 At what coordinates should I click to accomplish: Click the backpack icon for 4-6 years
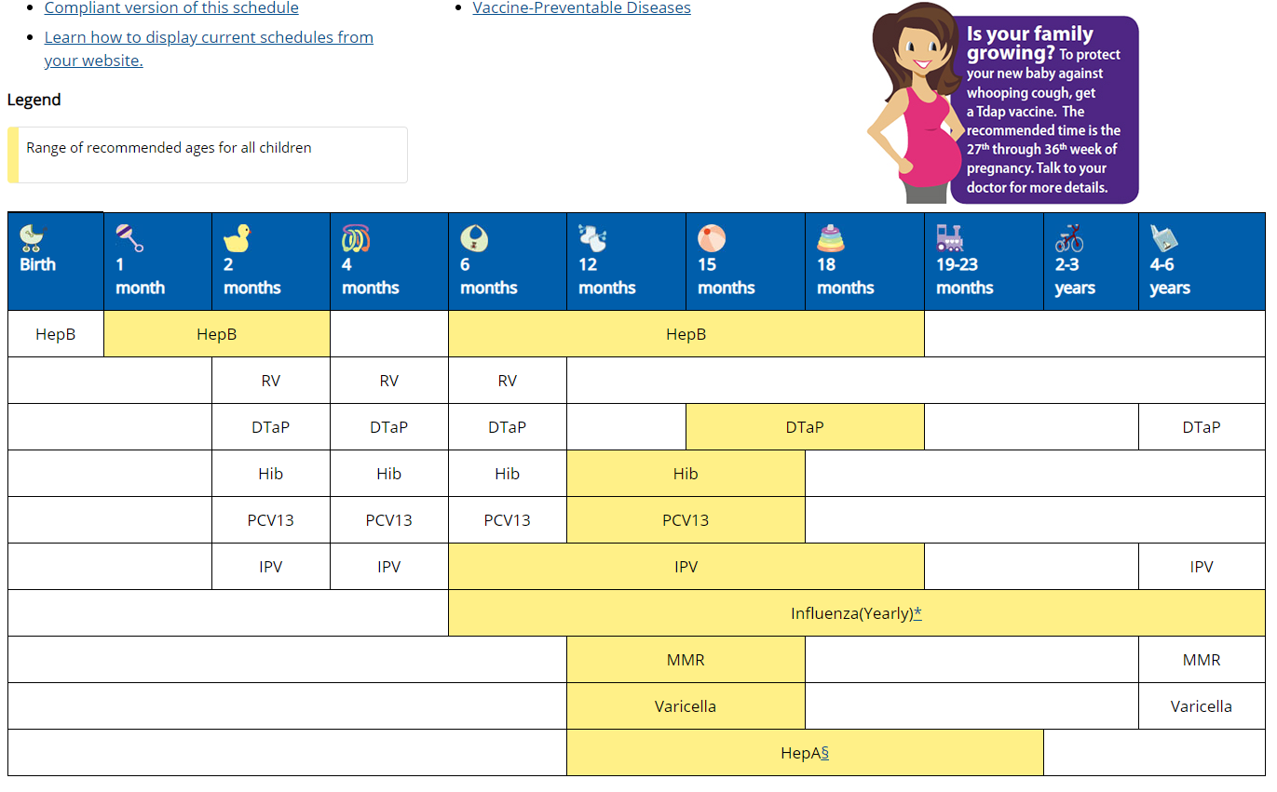tap(1163, 237)
